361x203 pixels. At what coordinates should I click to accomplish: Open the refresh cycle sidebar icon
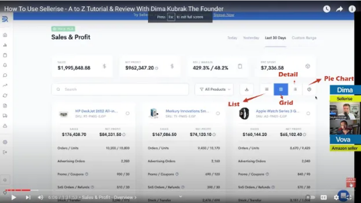(5, 95)
